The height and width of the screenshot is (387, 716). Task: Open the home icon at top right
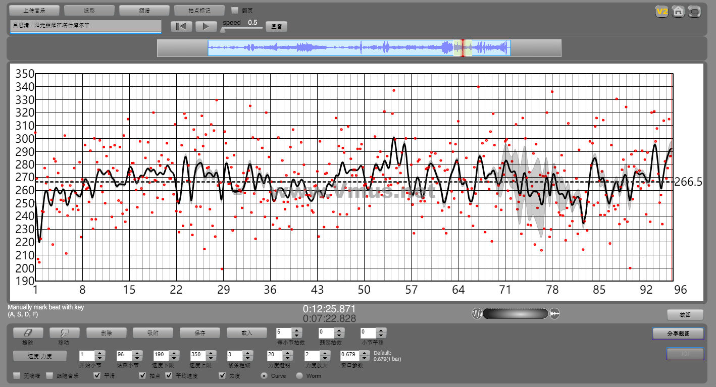[678, 12]
